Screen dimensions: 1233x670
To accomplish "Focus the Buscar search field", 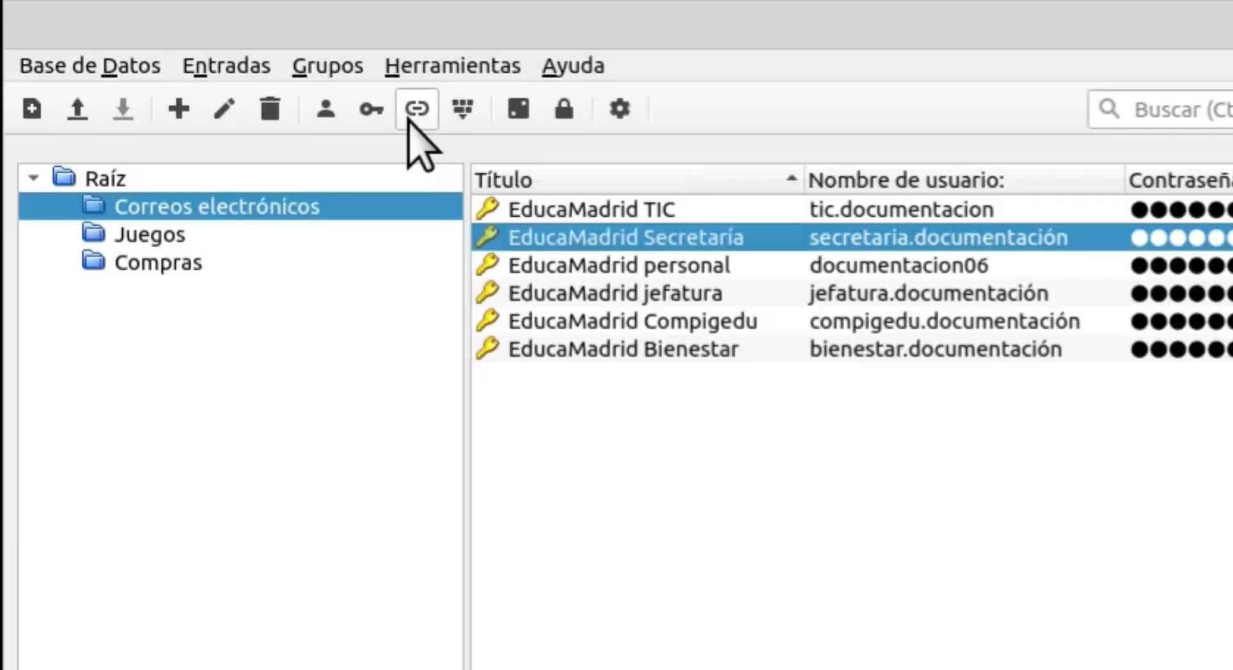I will point(1161,109).
